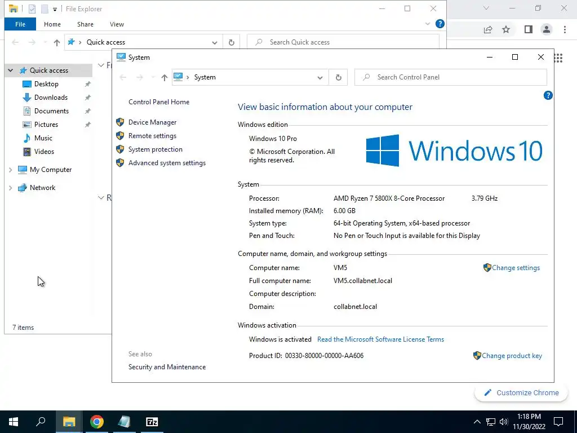Open the Windows Start menu

coord(14,422)
